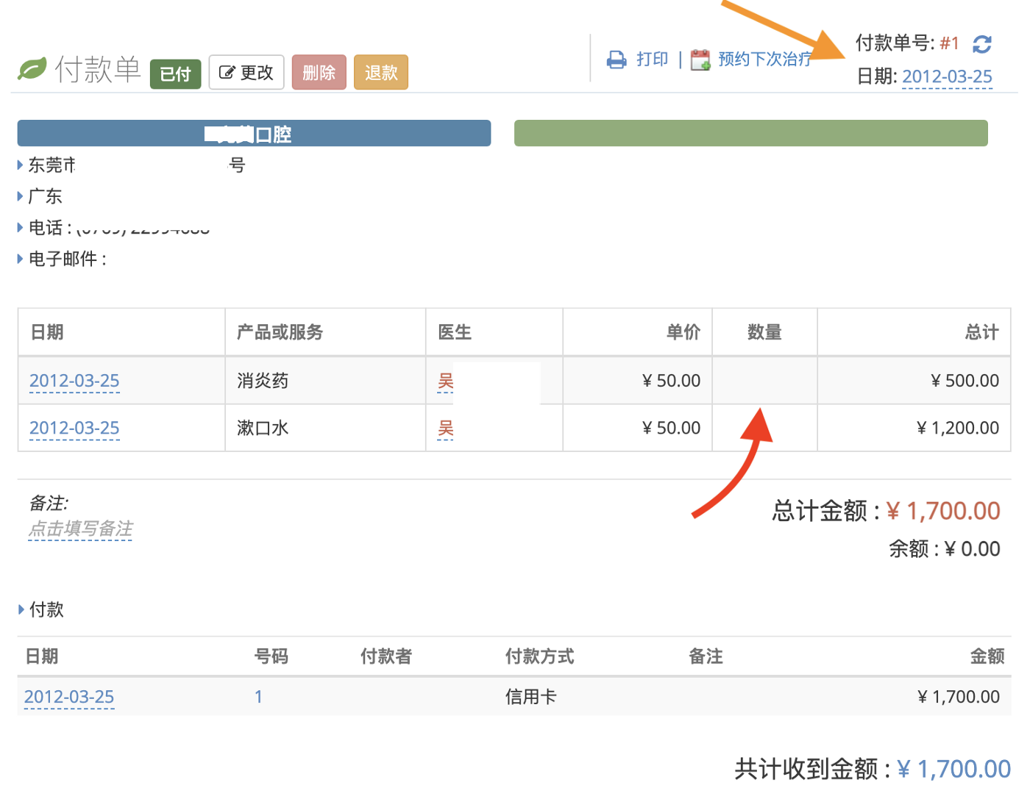
Task: Click the 广东 address line
Action: pyautogui.click(x=45, y=196)
